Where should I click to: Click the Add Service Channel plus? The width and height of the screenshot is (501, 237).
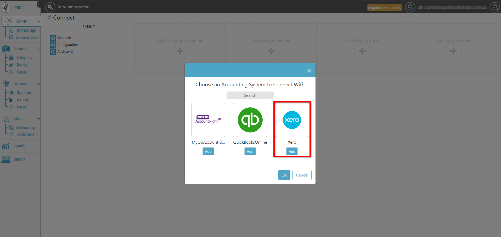click(271, 51)
